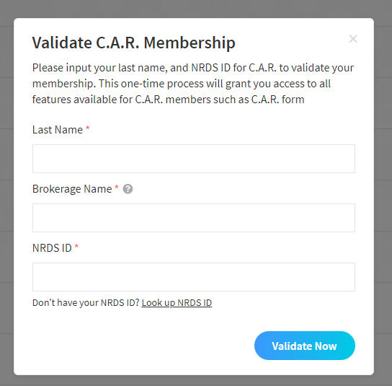Select the Brokerage Name text box

pos(194,218)
